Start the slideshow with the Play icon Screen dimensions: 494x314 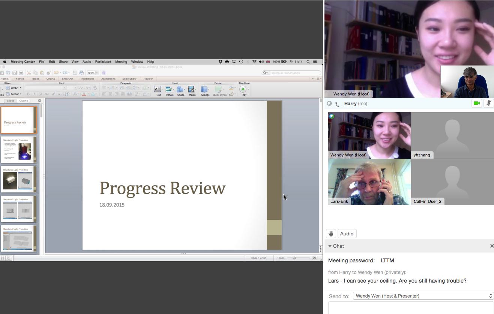point(244,90)
